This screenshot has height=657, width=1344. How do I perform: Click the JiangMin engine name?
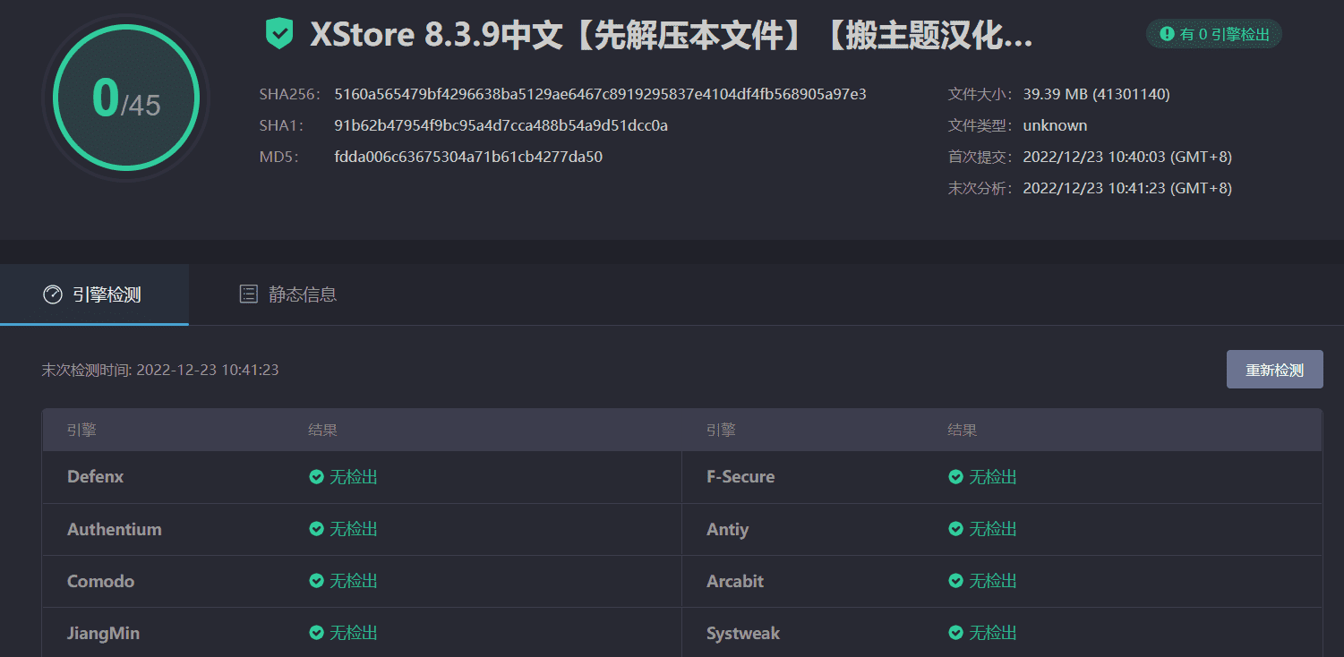pos(104,633)
